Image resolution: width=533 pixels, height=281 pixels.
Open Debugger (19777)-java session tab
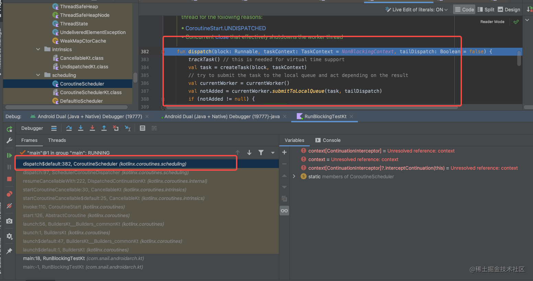222,116
